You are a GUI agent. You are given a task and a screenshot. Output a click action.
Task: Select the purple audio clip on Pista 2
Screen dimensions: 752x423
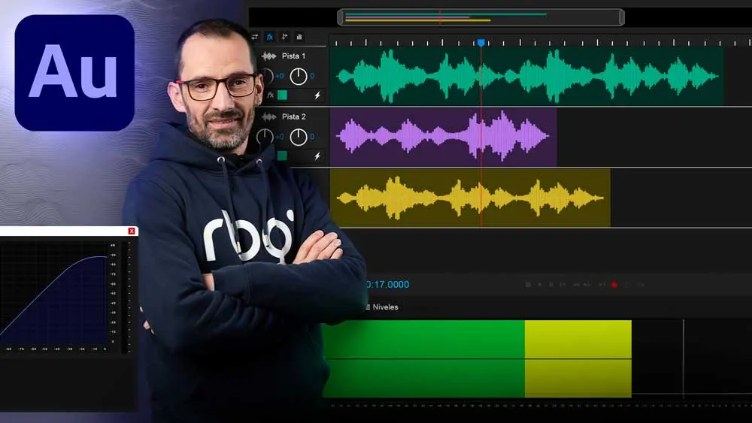(444, 137)
